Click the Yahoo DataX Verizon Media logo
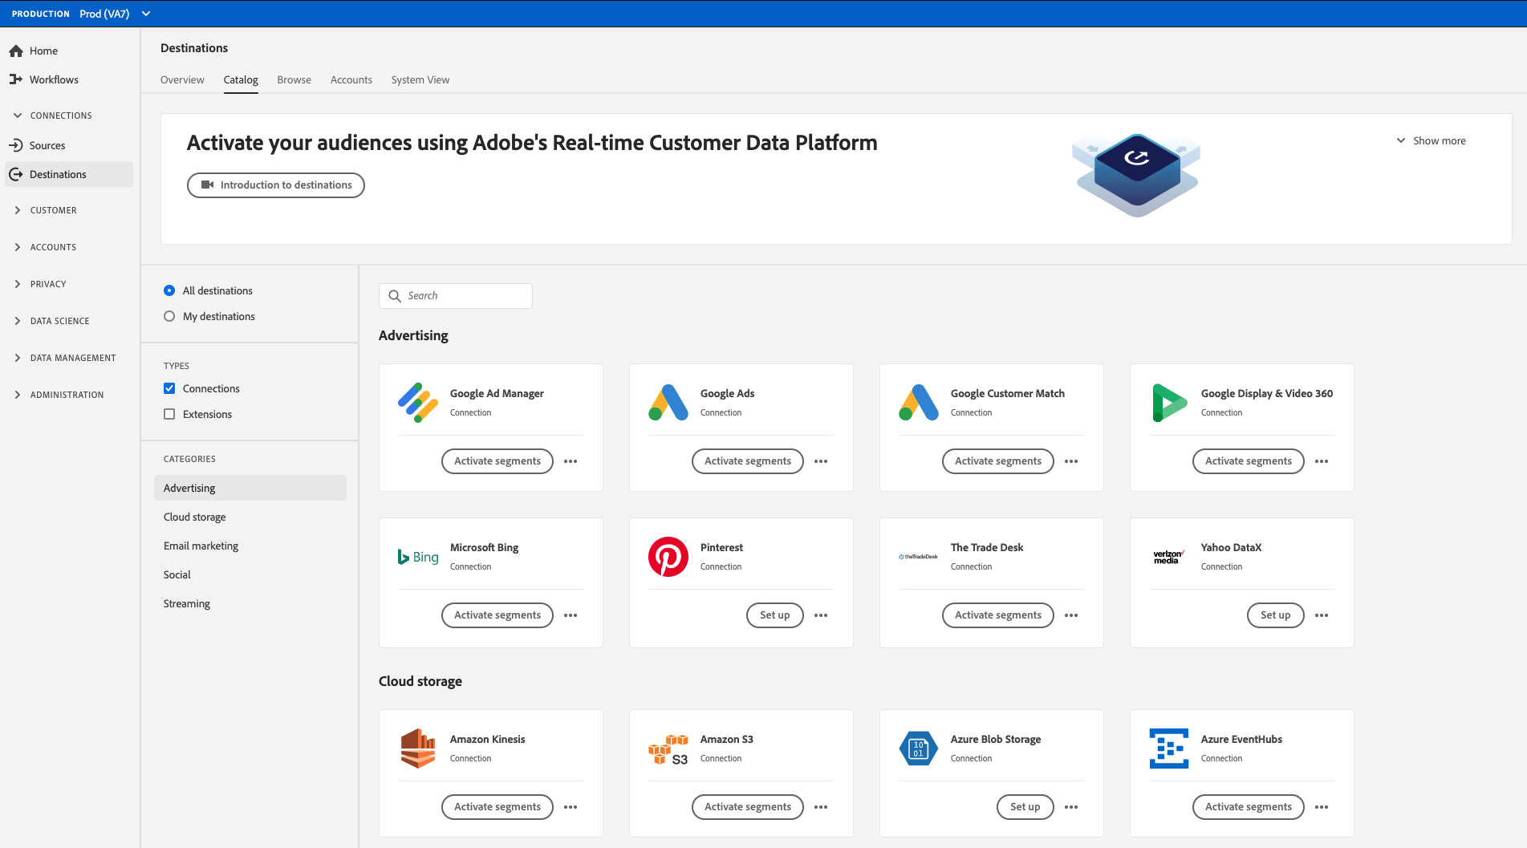This screenshot has width=1527, height=848. coord(1169,557)
